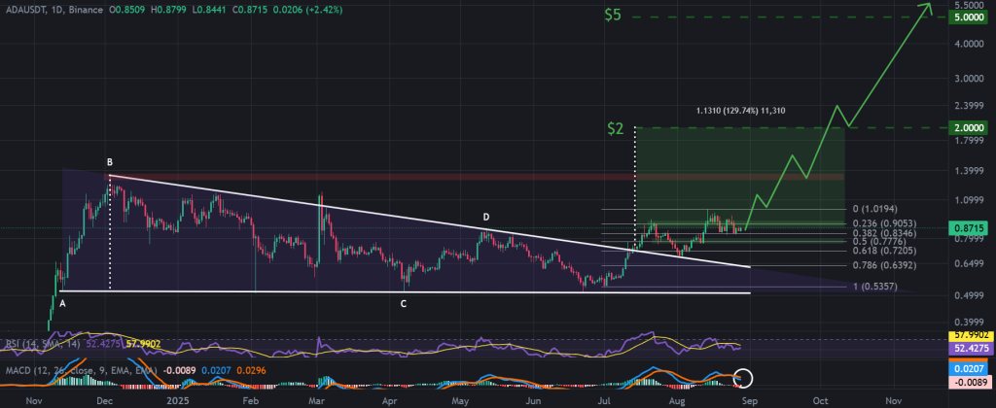Image resolution: width=996 pixels, height=408 pixels.
Task: Click the 1.7999 price axis label
Action: click(x=970, y=141)
